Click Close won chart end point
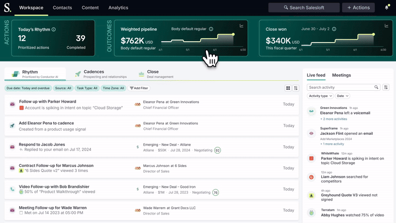 pos(373,34)
